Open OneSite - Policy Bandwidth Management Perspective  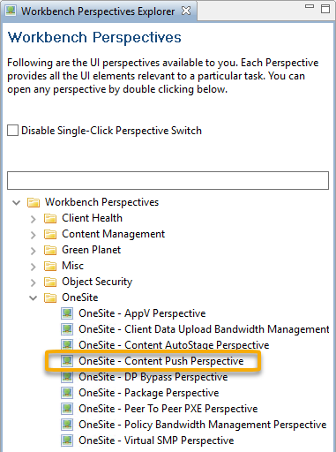point(202,425)
